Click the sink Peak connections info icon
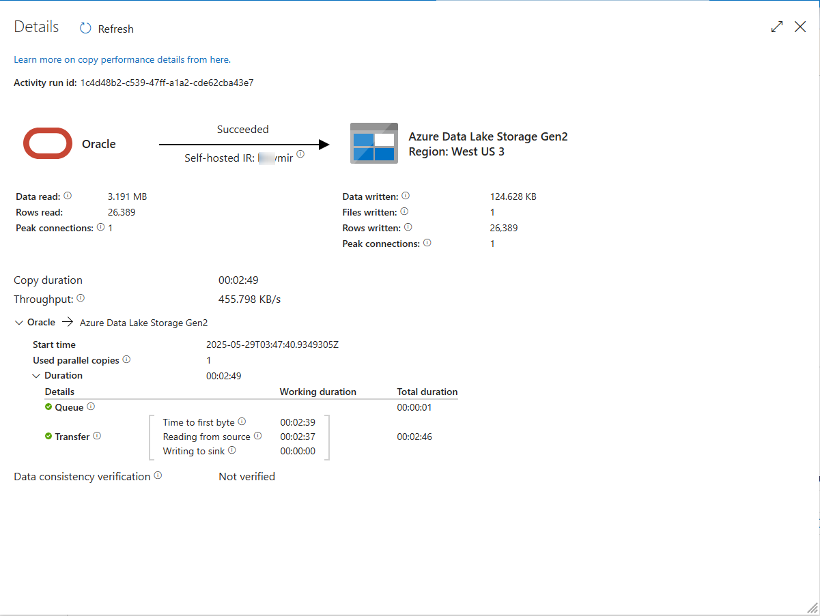 pyautogui.click(x=427, y=243)
